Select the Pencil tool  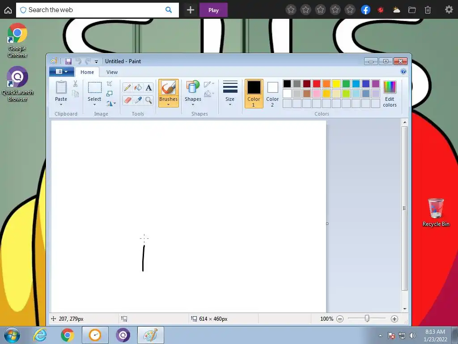click(x=127, y=87)
